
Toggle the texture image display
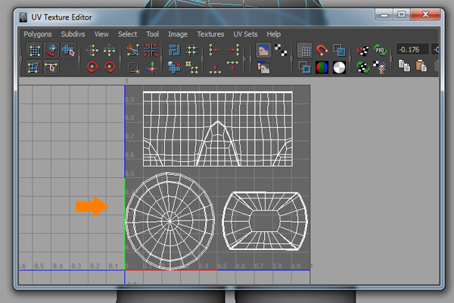click(x=264, y=51)
